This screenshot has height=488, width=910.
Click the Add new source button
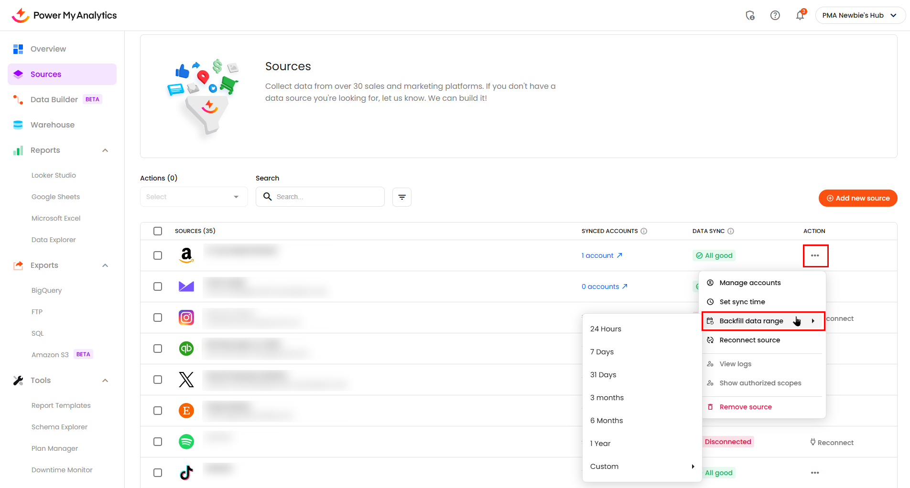(x=857, y=198)
